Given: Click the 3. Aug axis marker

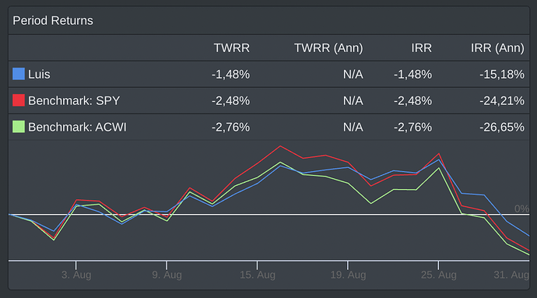Looking at the screenshot, I should tap(76, 275).
